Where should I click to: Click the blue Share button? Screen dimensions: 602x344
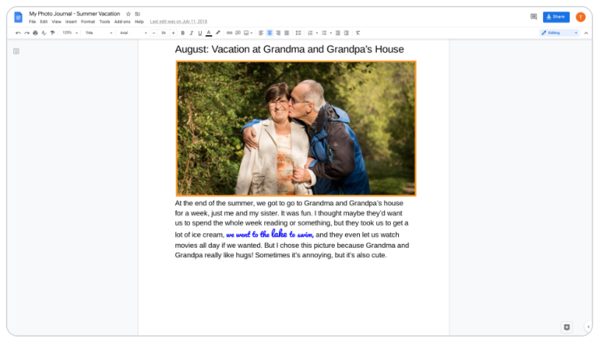click(x=556, y=16)
